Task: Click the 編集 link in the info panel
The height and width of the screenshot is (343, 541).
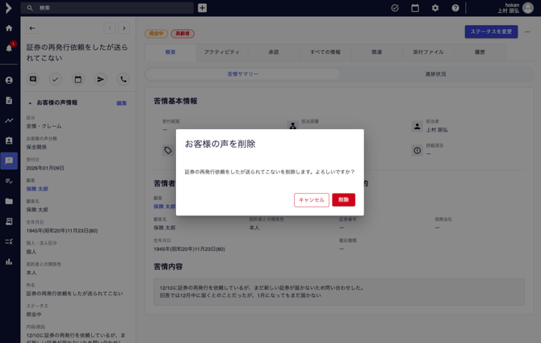Action: [x=121, y=103]
